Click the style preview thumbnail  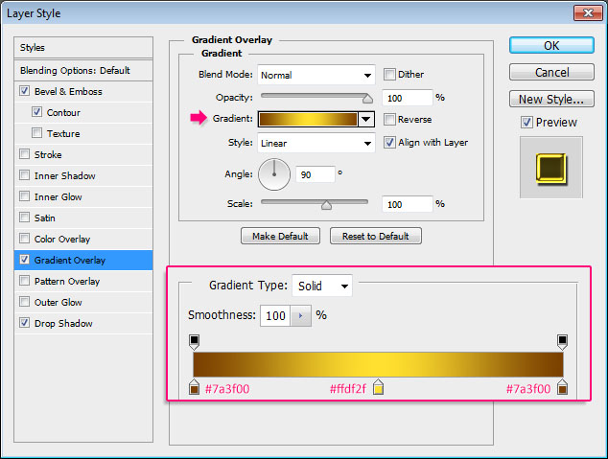[x=551, y=168]
